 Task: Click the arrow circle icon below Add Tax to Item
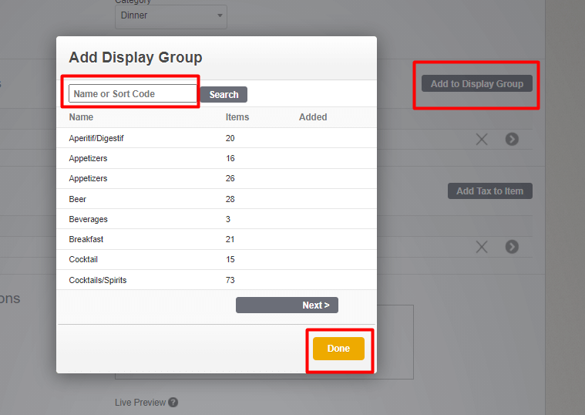(x=512, y=247)
